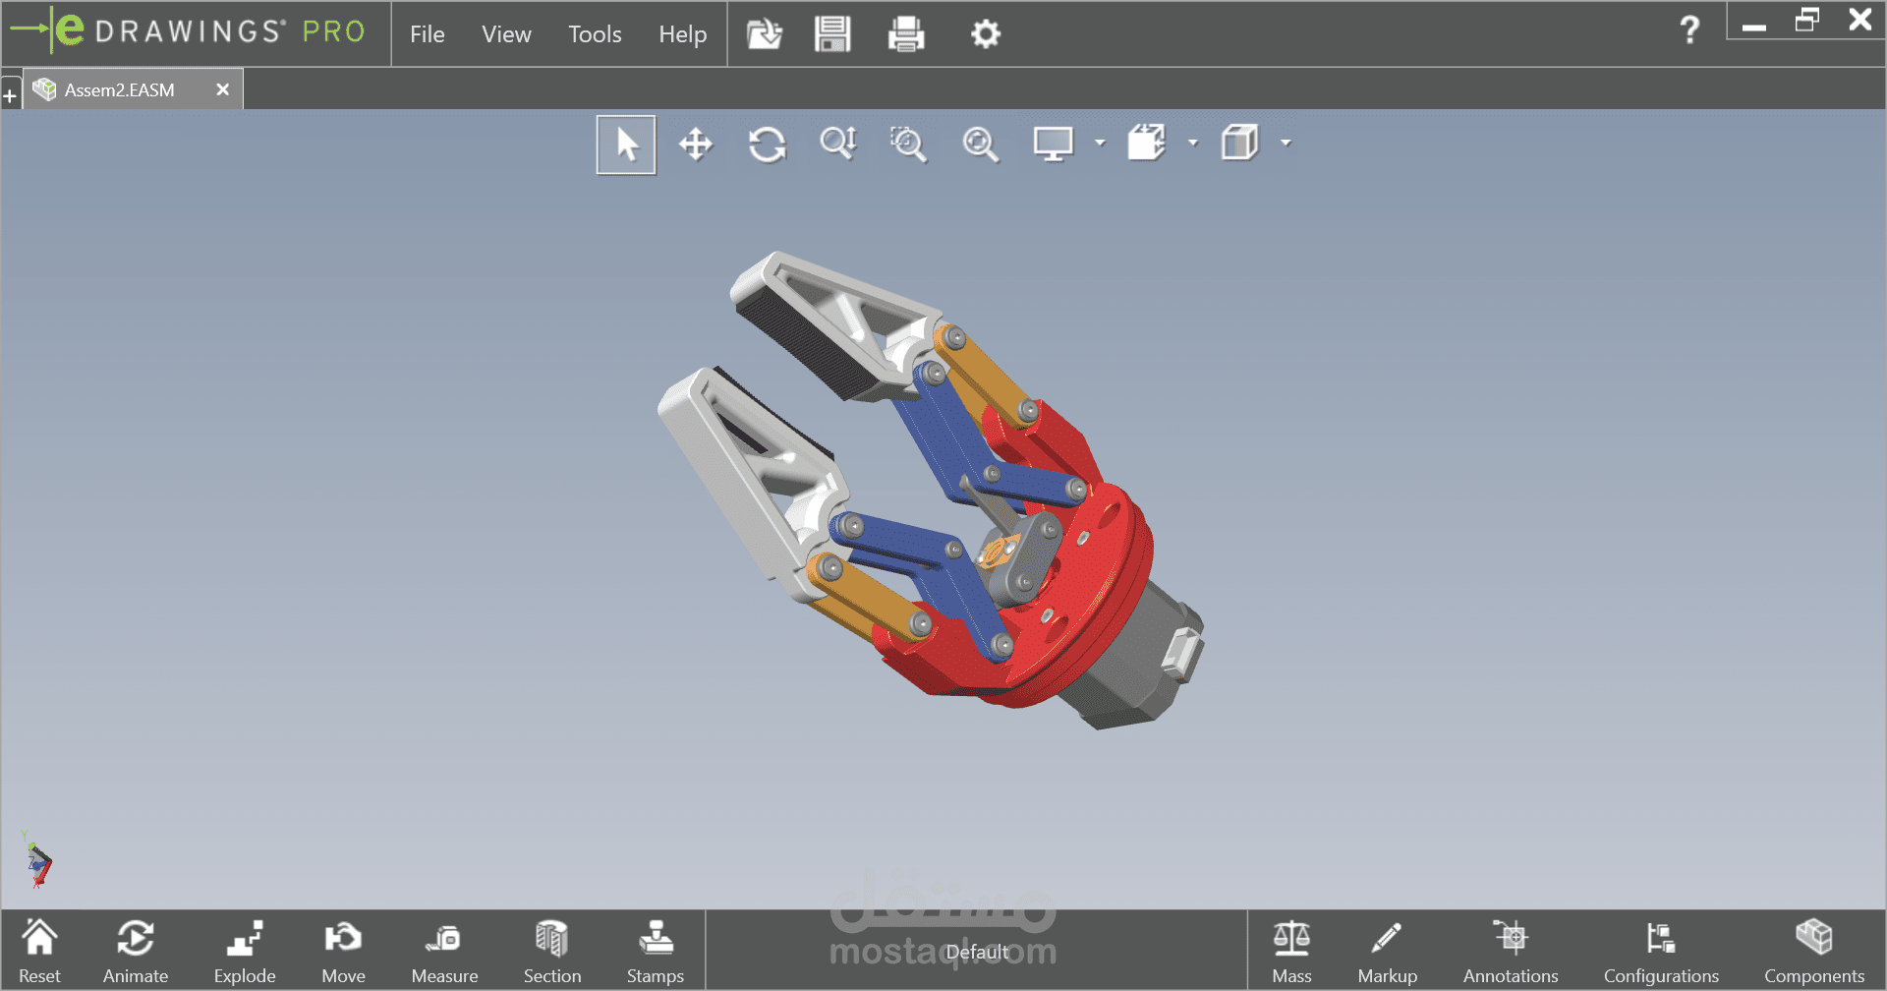Click the eDrawings Pro logo
This screenshot has width=1887, height=991.
(189, 31)
